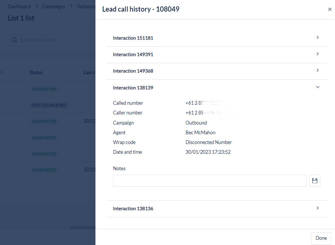Click the Interaction 149368 title
This screenshot has height=245, width=335.
pos(133,71)
